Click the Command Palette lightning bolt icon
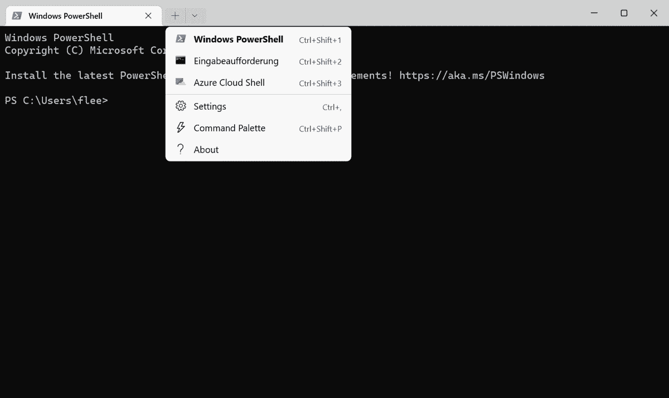669x398 pixels. [x=180, y=127]
